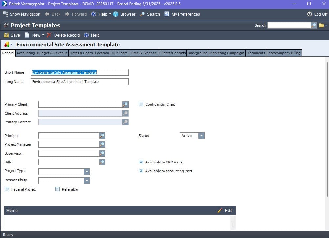This screenshot has height=238, width=329.
Task: Click into the Long Name text field
Action: pos(79,82)
